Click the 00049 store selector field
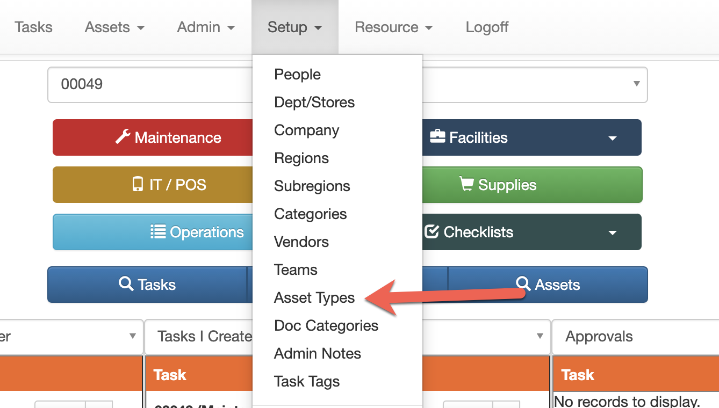The height and width of the screenshot is (408, 719). coord(150,84)
